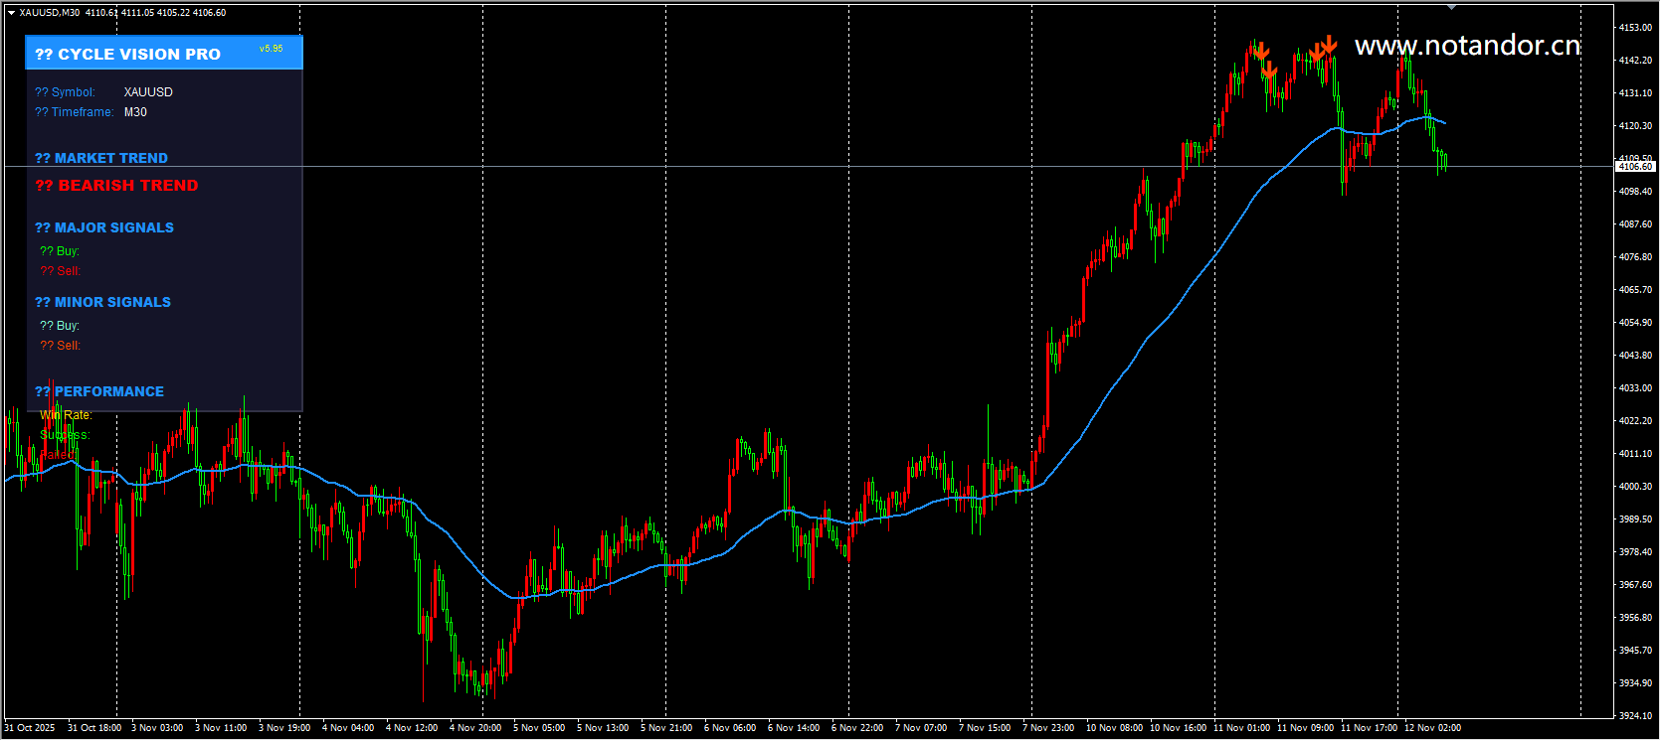Select the CYCLE VISION PRO panel header

pyautogui.click(x=164, y=54)
